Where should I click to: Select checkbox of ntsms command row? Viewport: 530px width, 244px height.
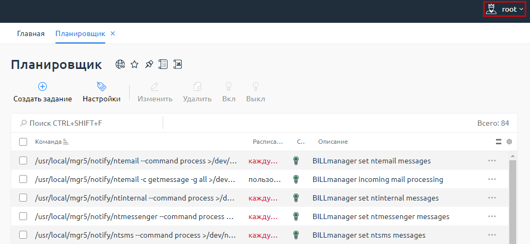[23, 235]
